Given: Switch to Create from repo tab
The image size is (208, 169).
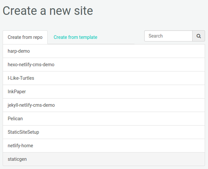Looking at the screenshot, I should [x=25, y=37].
